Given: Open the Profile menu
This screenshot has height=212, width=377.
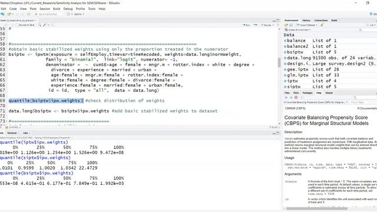Looking at the screenshot, I should click(x=80, y=9).
